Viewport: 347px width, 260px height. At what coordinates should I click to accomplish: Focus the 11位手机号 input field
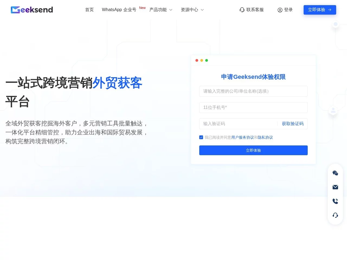[253, 108]
